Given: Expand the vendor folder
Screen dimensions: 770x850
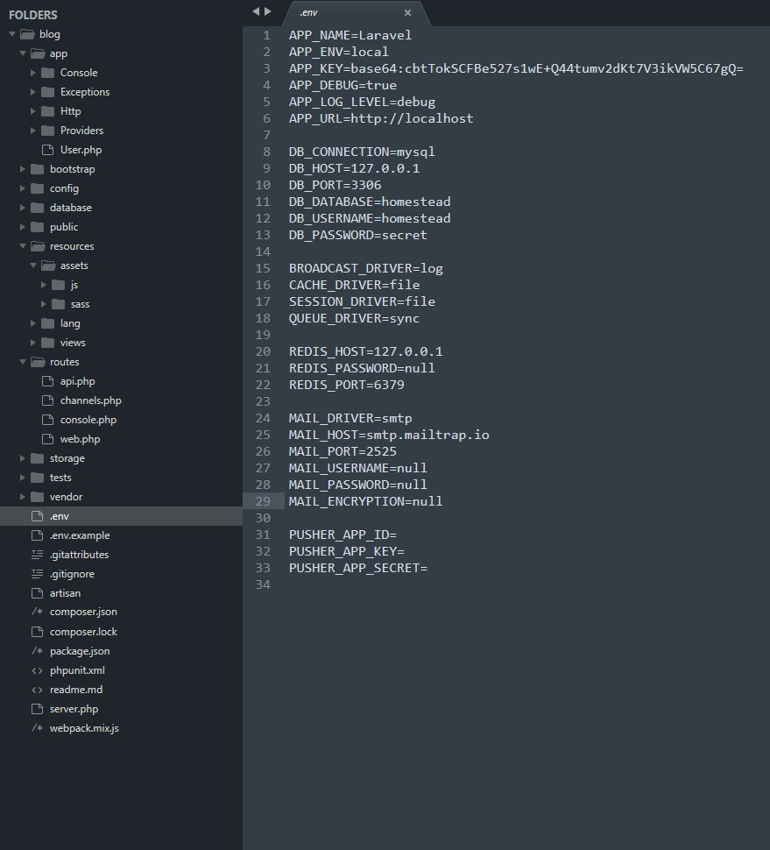Looking at the screenshot, I should (x=23, y=497).
